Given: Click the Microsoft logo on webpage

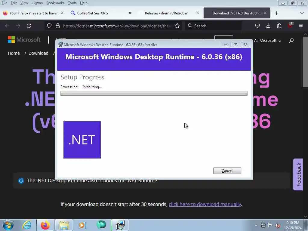Looking at the screenshot, I should [x=24, y=40].
